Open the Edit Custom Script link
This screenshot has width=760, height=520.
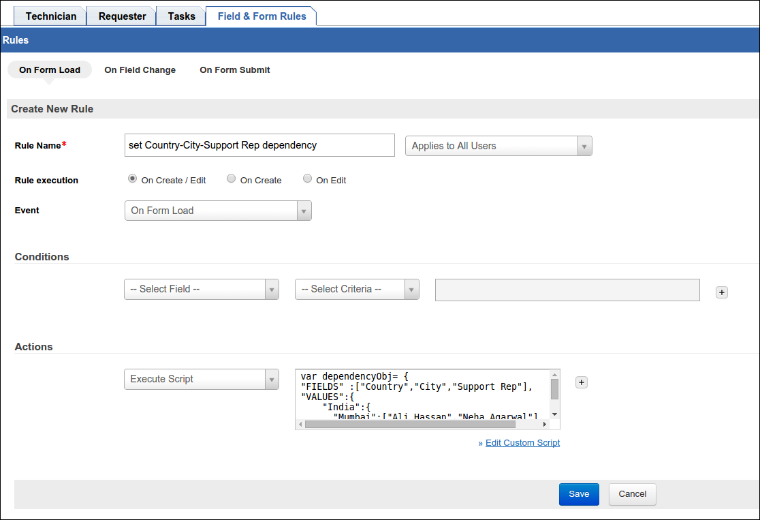pyautogui.click(x=522, y=443)
